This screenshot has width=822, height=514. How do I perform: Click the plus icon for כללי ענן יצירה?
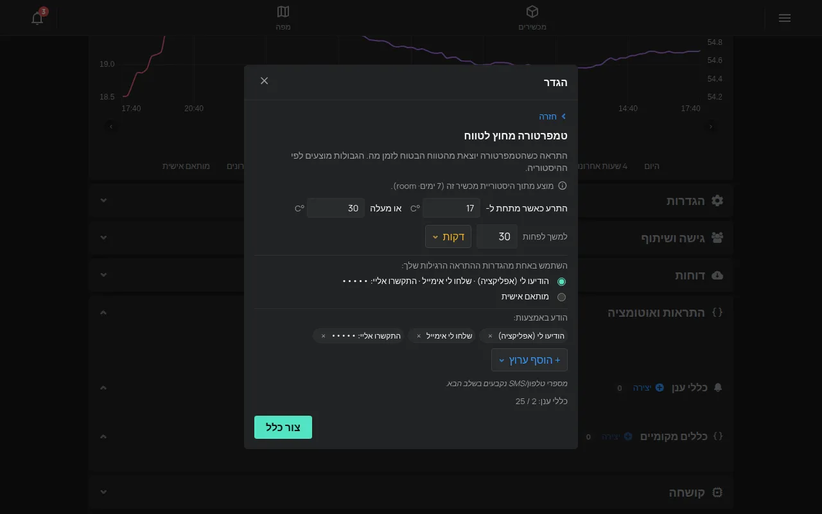pos(660,387)
